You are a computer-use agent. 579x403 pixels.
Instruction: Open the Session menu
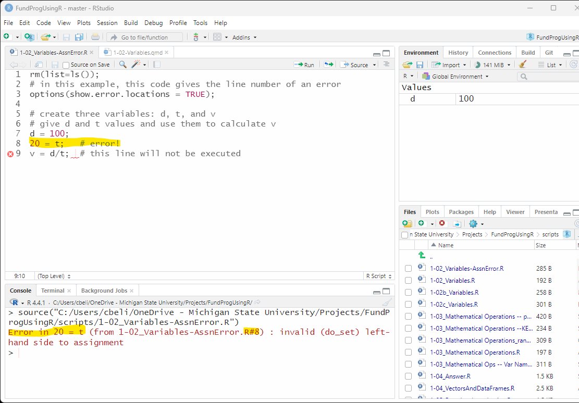tap(107, 23)
